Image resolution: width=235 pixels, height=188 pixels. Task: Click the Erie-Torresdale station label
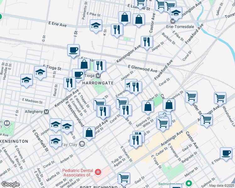(180, 27)
